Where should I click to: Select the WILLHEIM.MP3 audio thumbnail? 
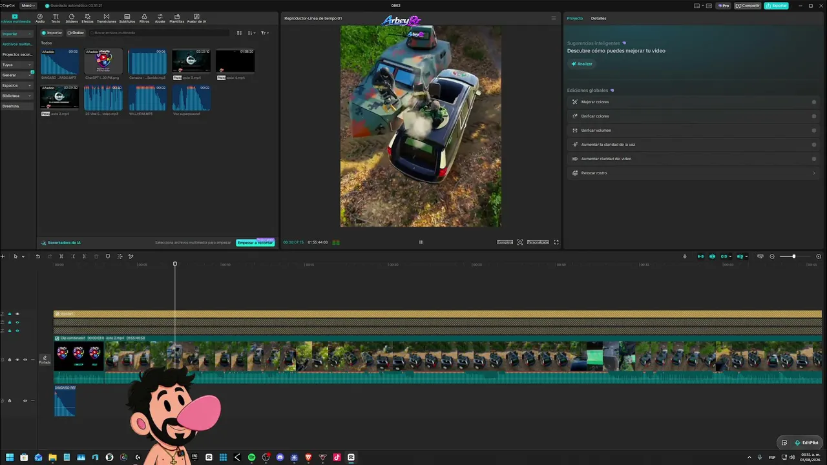tap(147, 99)
